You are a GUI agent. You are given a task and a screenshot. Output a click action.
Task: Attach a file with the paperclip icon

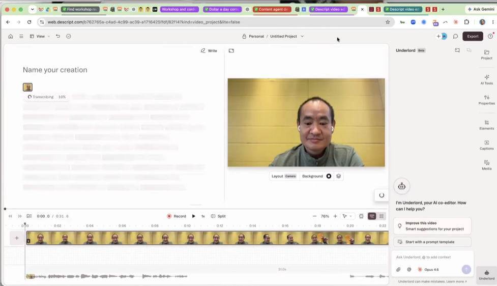coord(398,270)
